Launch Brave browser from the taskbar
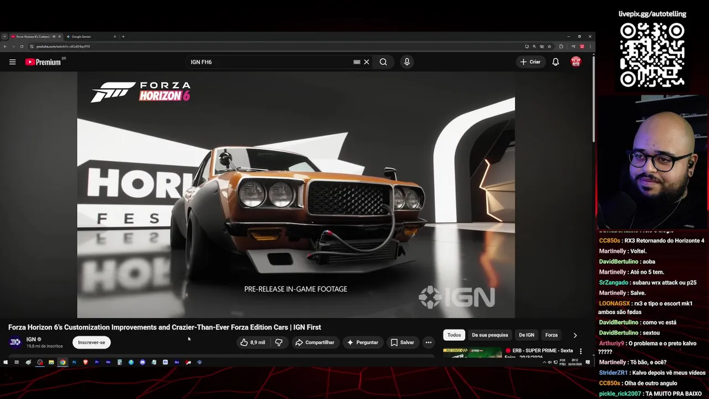This screenshot has width=709, height=399. pyautogui.click(x=85, y=362)
